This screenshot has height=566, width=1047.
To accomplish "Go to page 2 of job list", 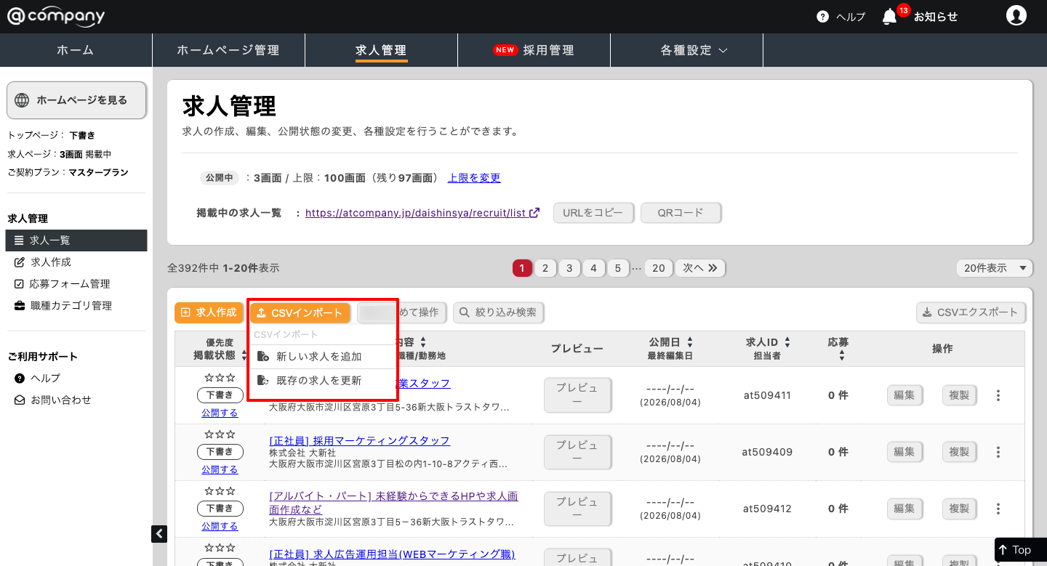I will (x=545, y=268).
